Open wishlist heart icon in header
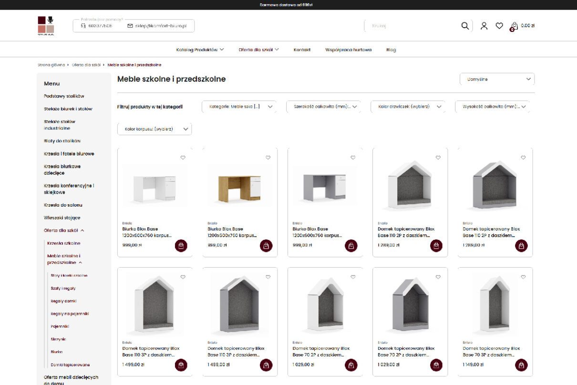 click(499, 26)
